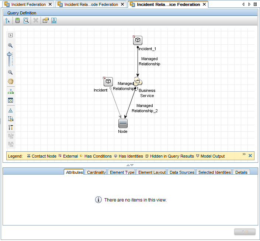Expand the side toolbar with double chevron
This screenshot has width=260, height=241.
pyautogui.click(x=10, y=35)
